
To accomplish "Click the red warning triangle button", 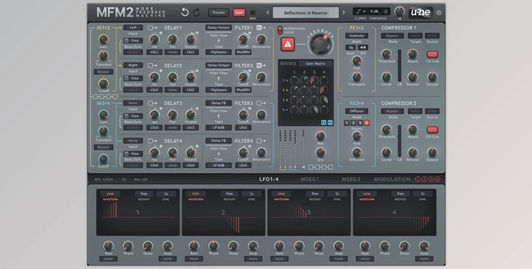I will (x=287, y=44).
